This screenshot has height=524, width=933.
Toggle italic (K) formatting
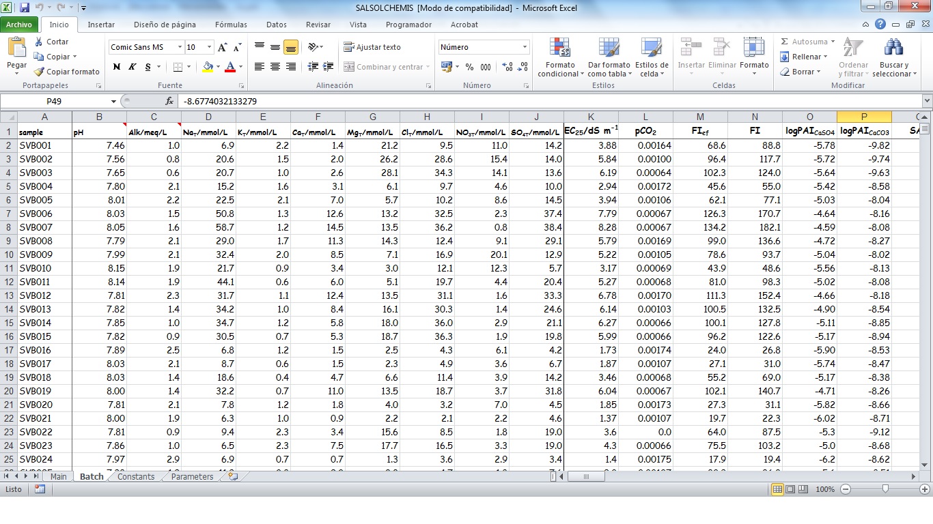[132, 67]
